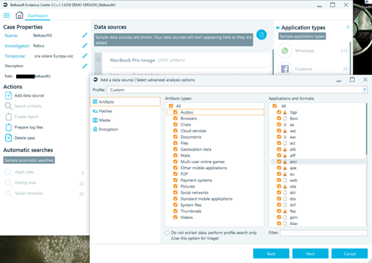The width and height of the screenshot is (372, 263).
Task: Uncheck the Chats artifact type
Action: click(x=175, y=124)
